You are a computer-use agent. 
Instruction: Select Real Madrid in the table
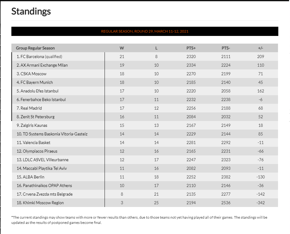(31, 108)
